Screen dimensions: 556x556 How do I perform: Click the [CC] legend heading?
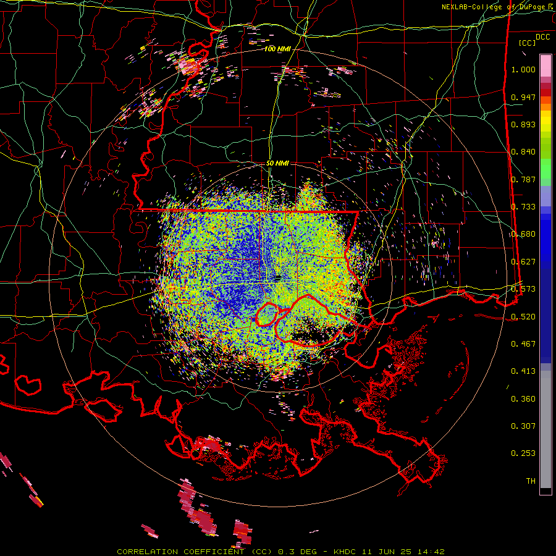[528, 43]
